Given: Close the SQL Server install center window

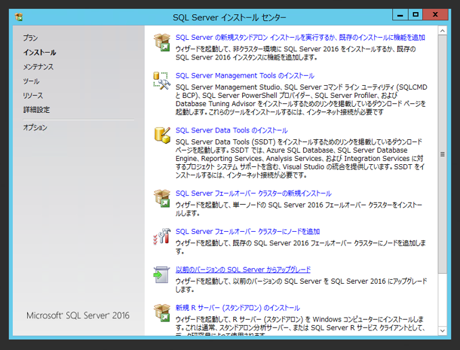Looking at the screenshot, I should pos(436,15).
